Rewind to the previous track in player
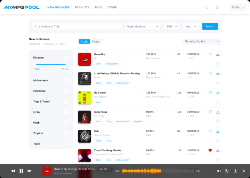This screenshot has width=250, height=178. (x=13, y=171)
